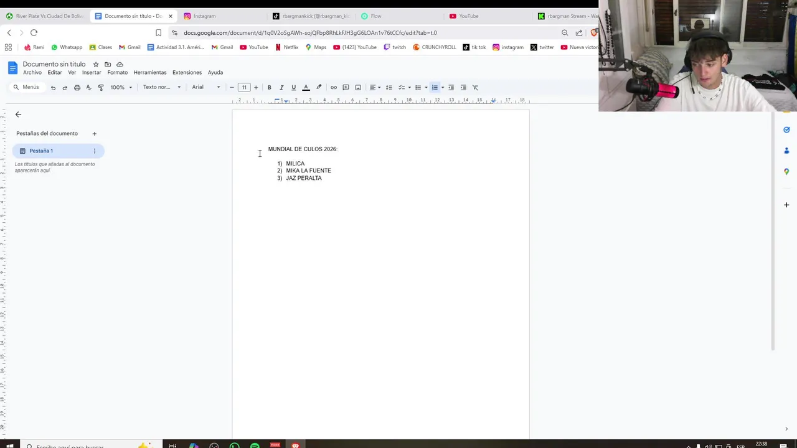
Task: Close the 'Documento sin título' browser tab
Action: click(x=171, y=16)
